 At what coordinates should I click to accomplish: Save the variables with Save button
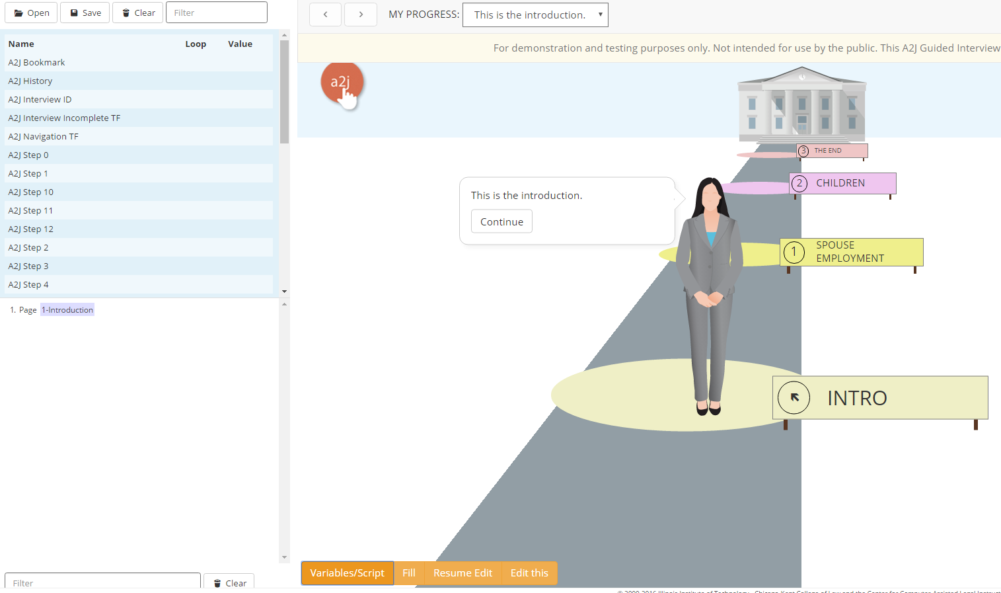[85, 13]
